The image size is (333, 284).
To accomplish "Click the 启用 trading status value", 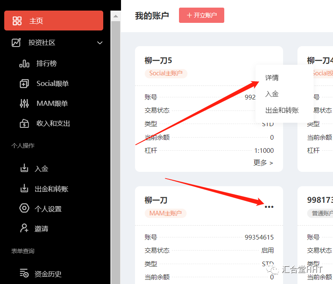I will tap(267, 250).
